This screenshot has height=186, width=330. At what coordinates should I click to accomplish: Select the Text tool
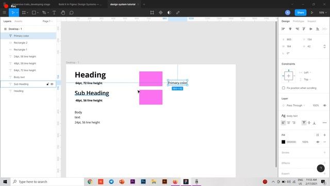click(54, 12)
